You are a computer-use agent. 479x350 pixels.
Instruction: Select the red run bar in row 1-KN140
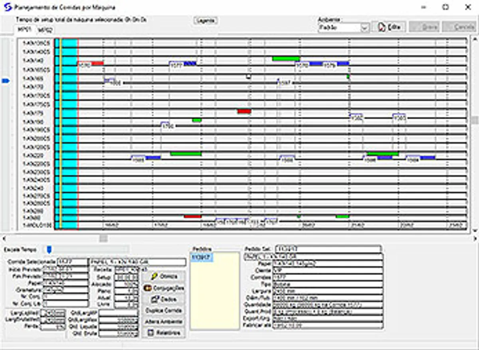coord(97,63)
